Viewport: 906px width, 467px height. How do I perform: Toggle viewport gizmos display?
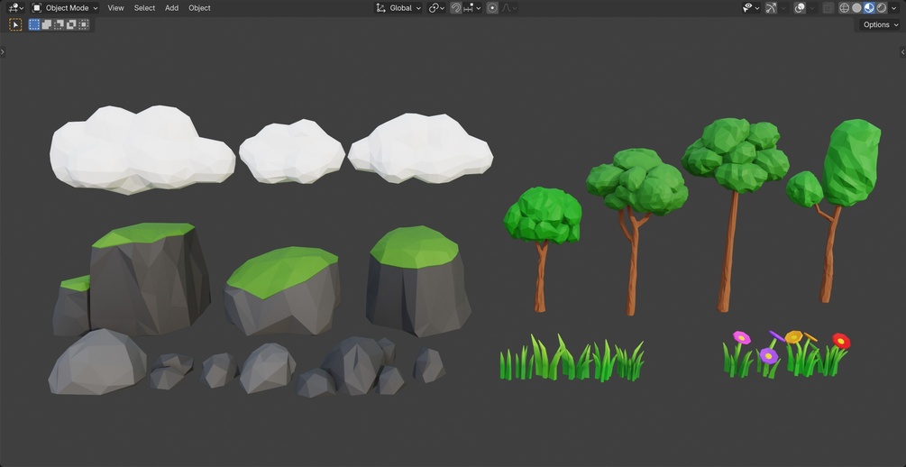771,8
